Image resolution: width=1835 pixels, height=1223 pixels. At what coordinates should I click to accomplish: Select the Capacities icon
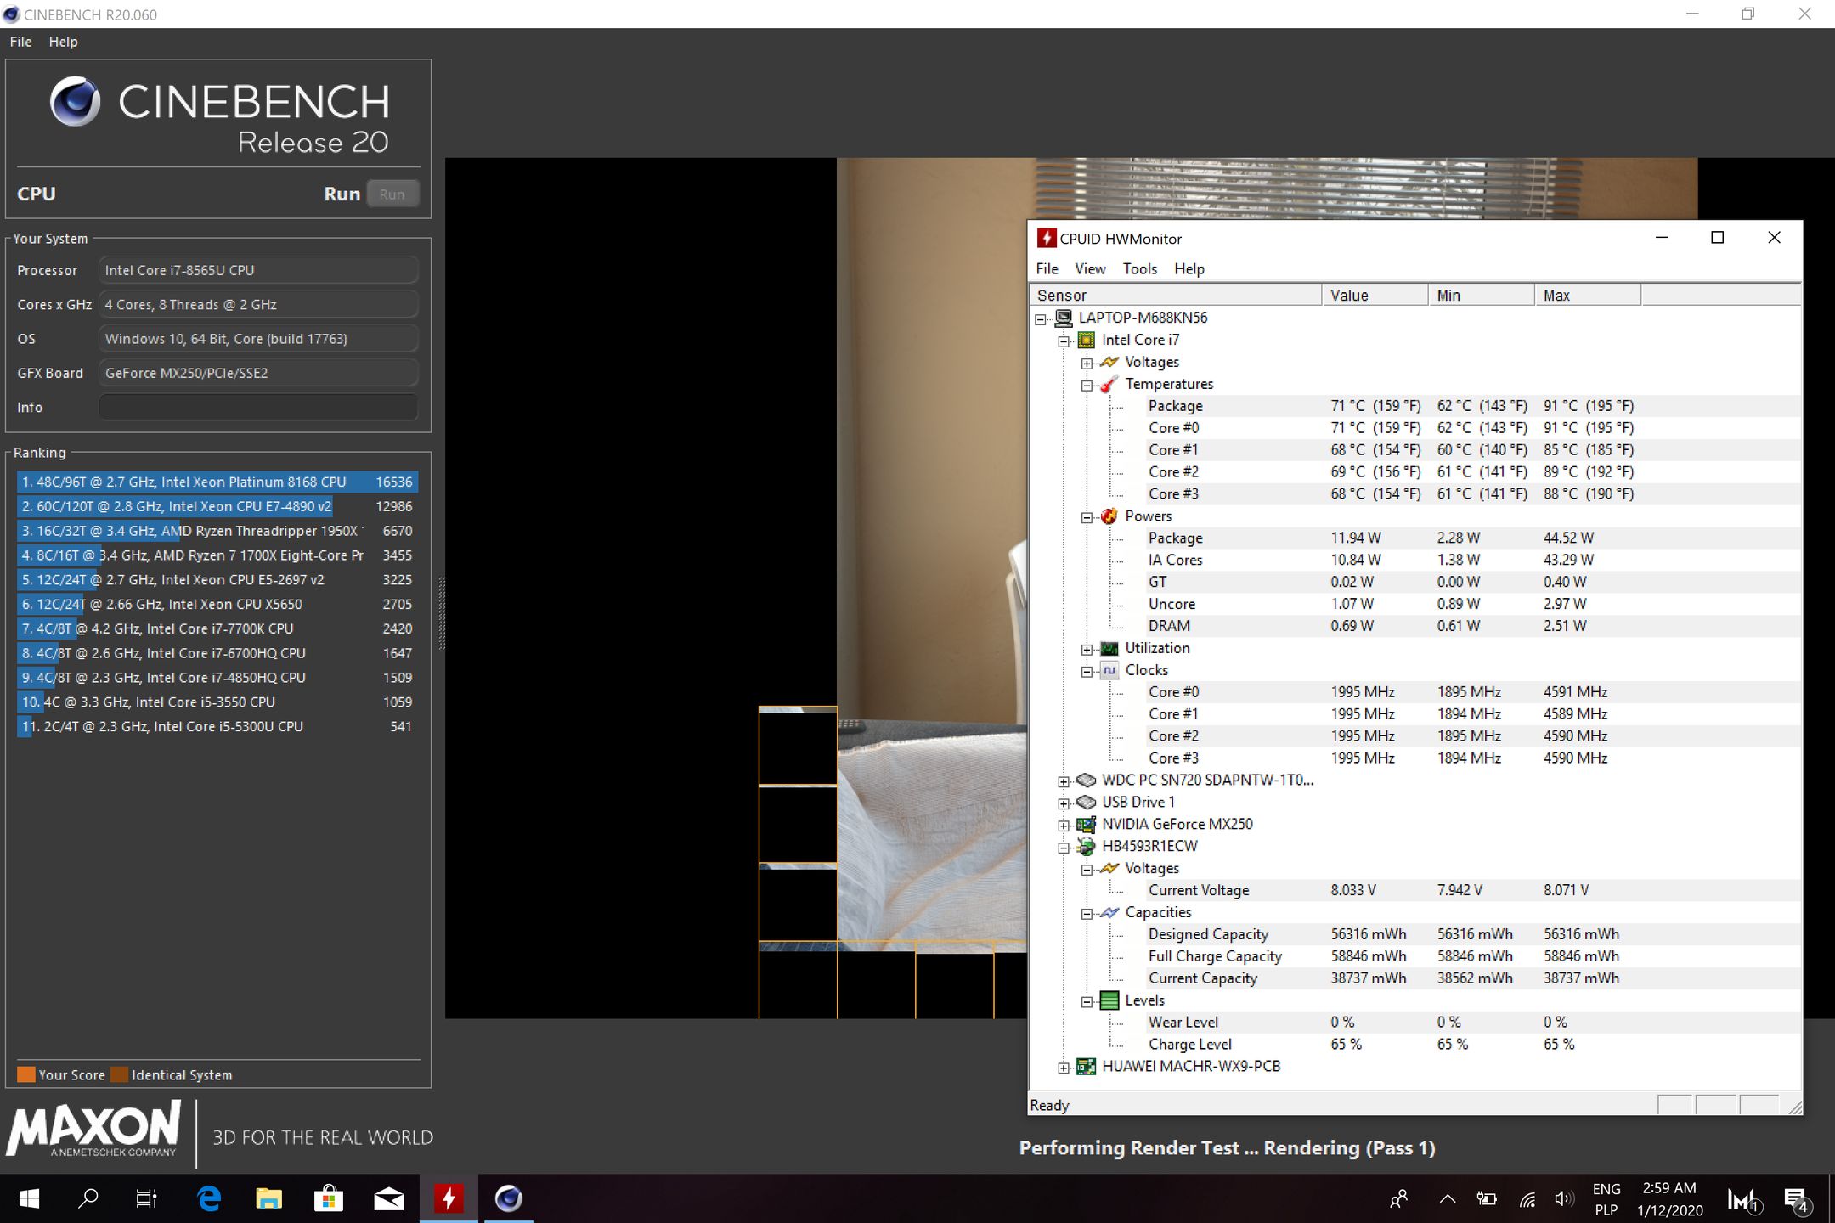[x=1109, y=912]
